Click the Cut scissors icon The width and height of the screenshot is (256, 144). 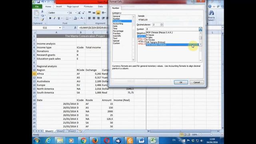[42, 12]
